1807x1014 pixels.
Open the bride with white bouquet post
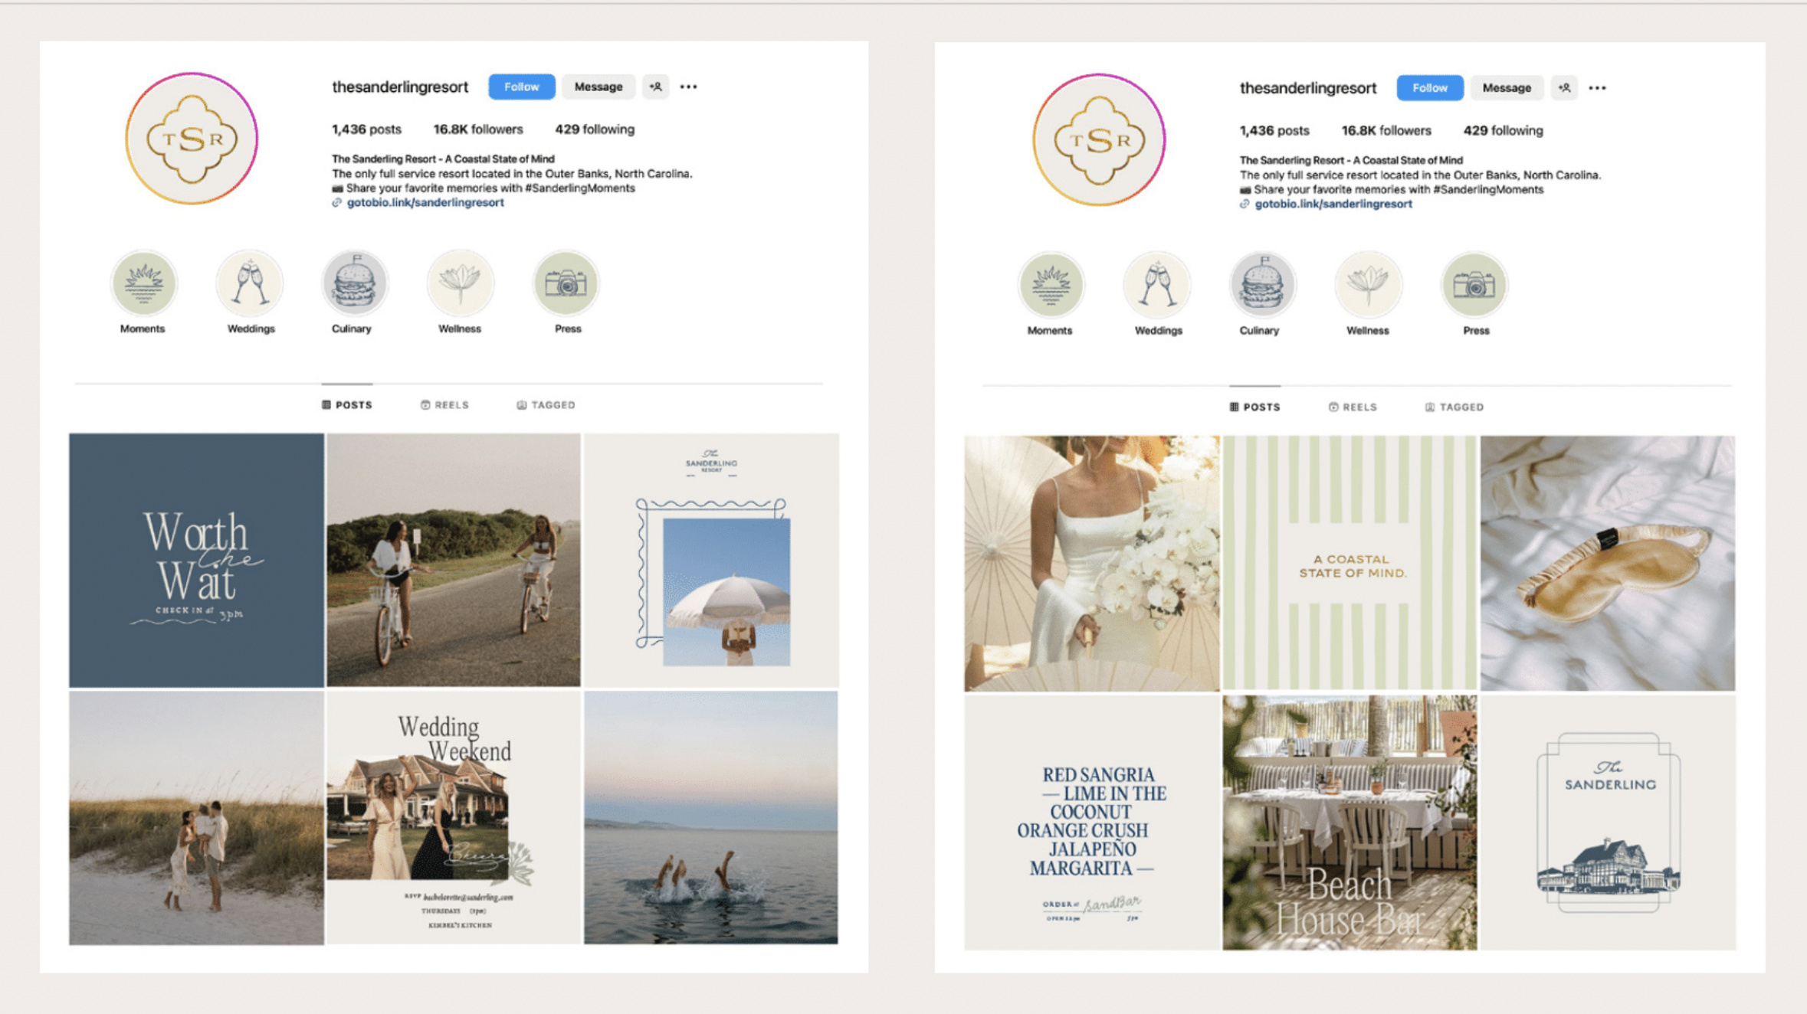point(1092,564)
